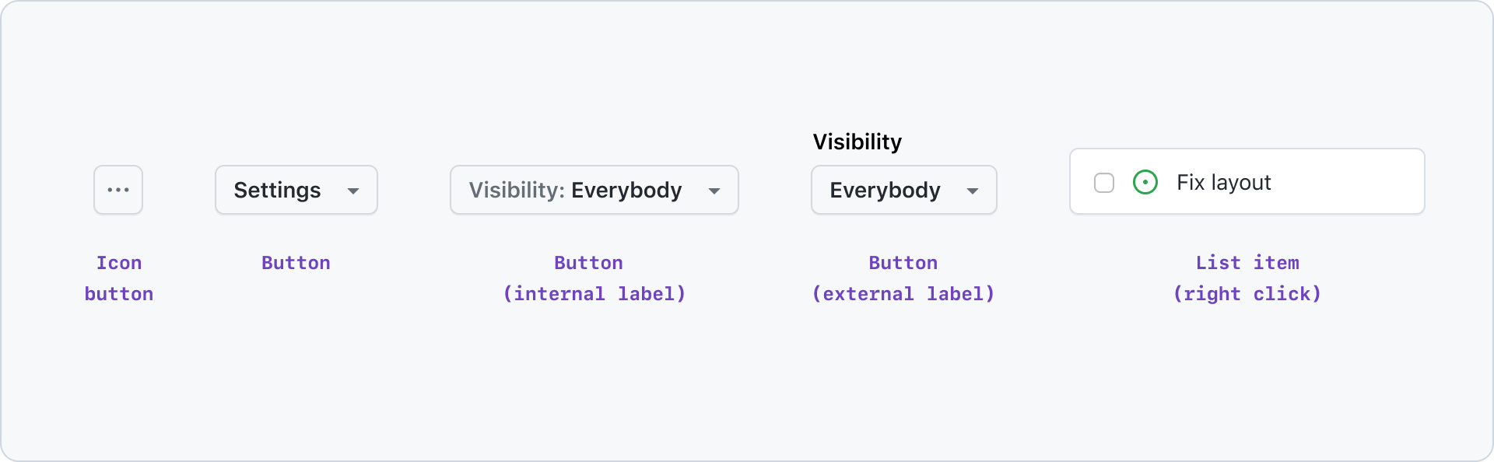Click the gray 'Visibility:' text inside the button

517,191
